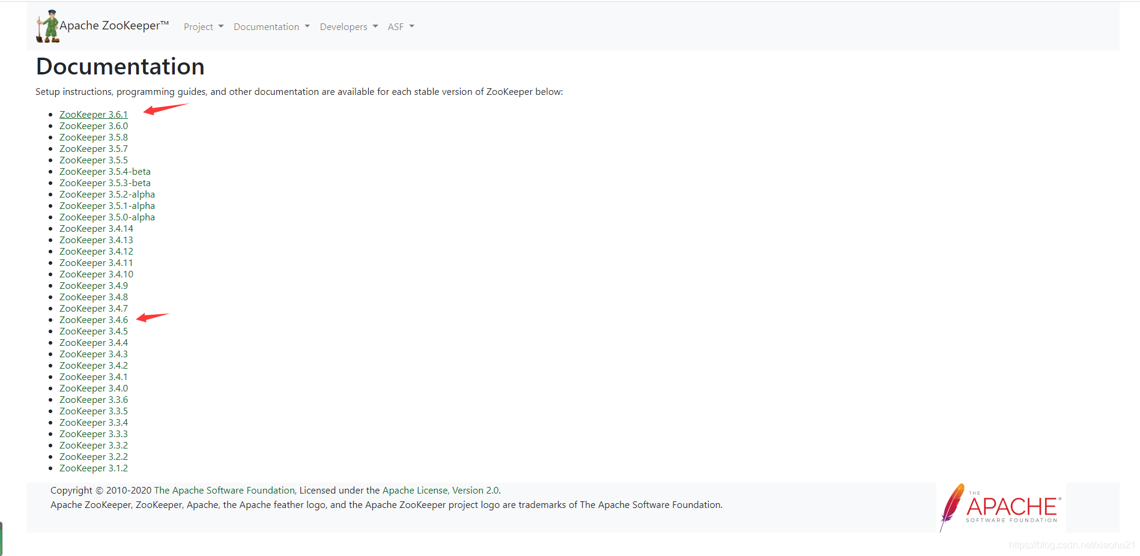1140x556 pixels.
Task: Open ZooKeeper 3.5.8 documentation link
Action: 94,137
